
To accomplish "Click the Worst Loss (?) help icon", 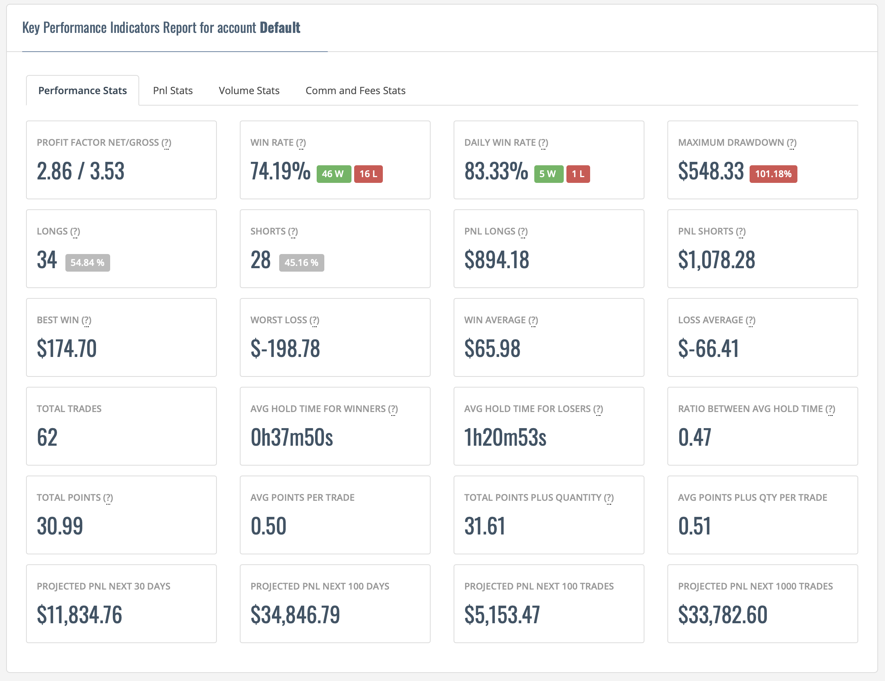I will point(314,320).
